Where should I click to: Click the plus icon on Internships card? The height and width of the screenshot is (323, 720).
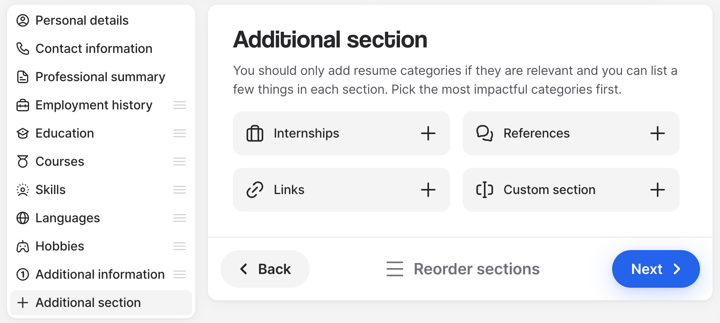point(428,133)
